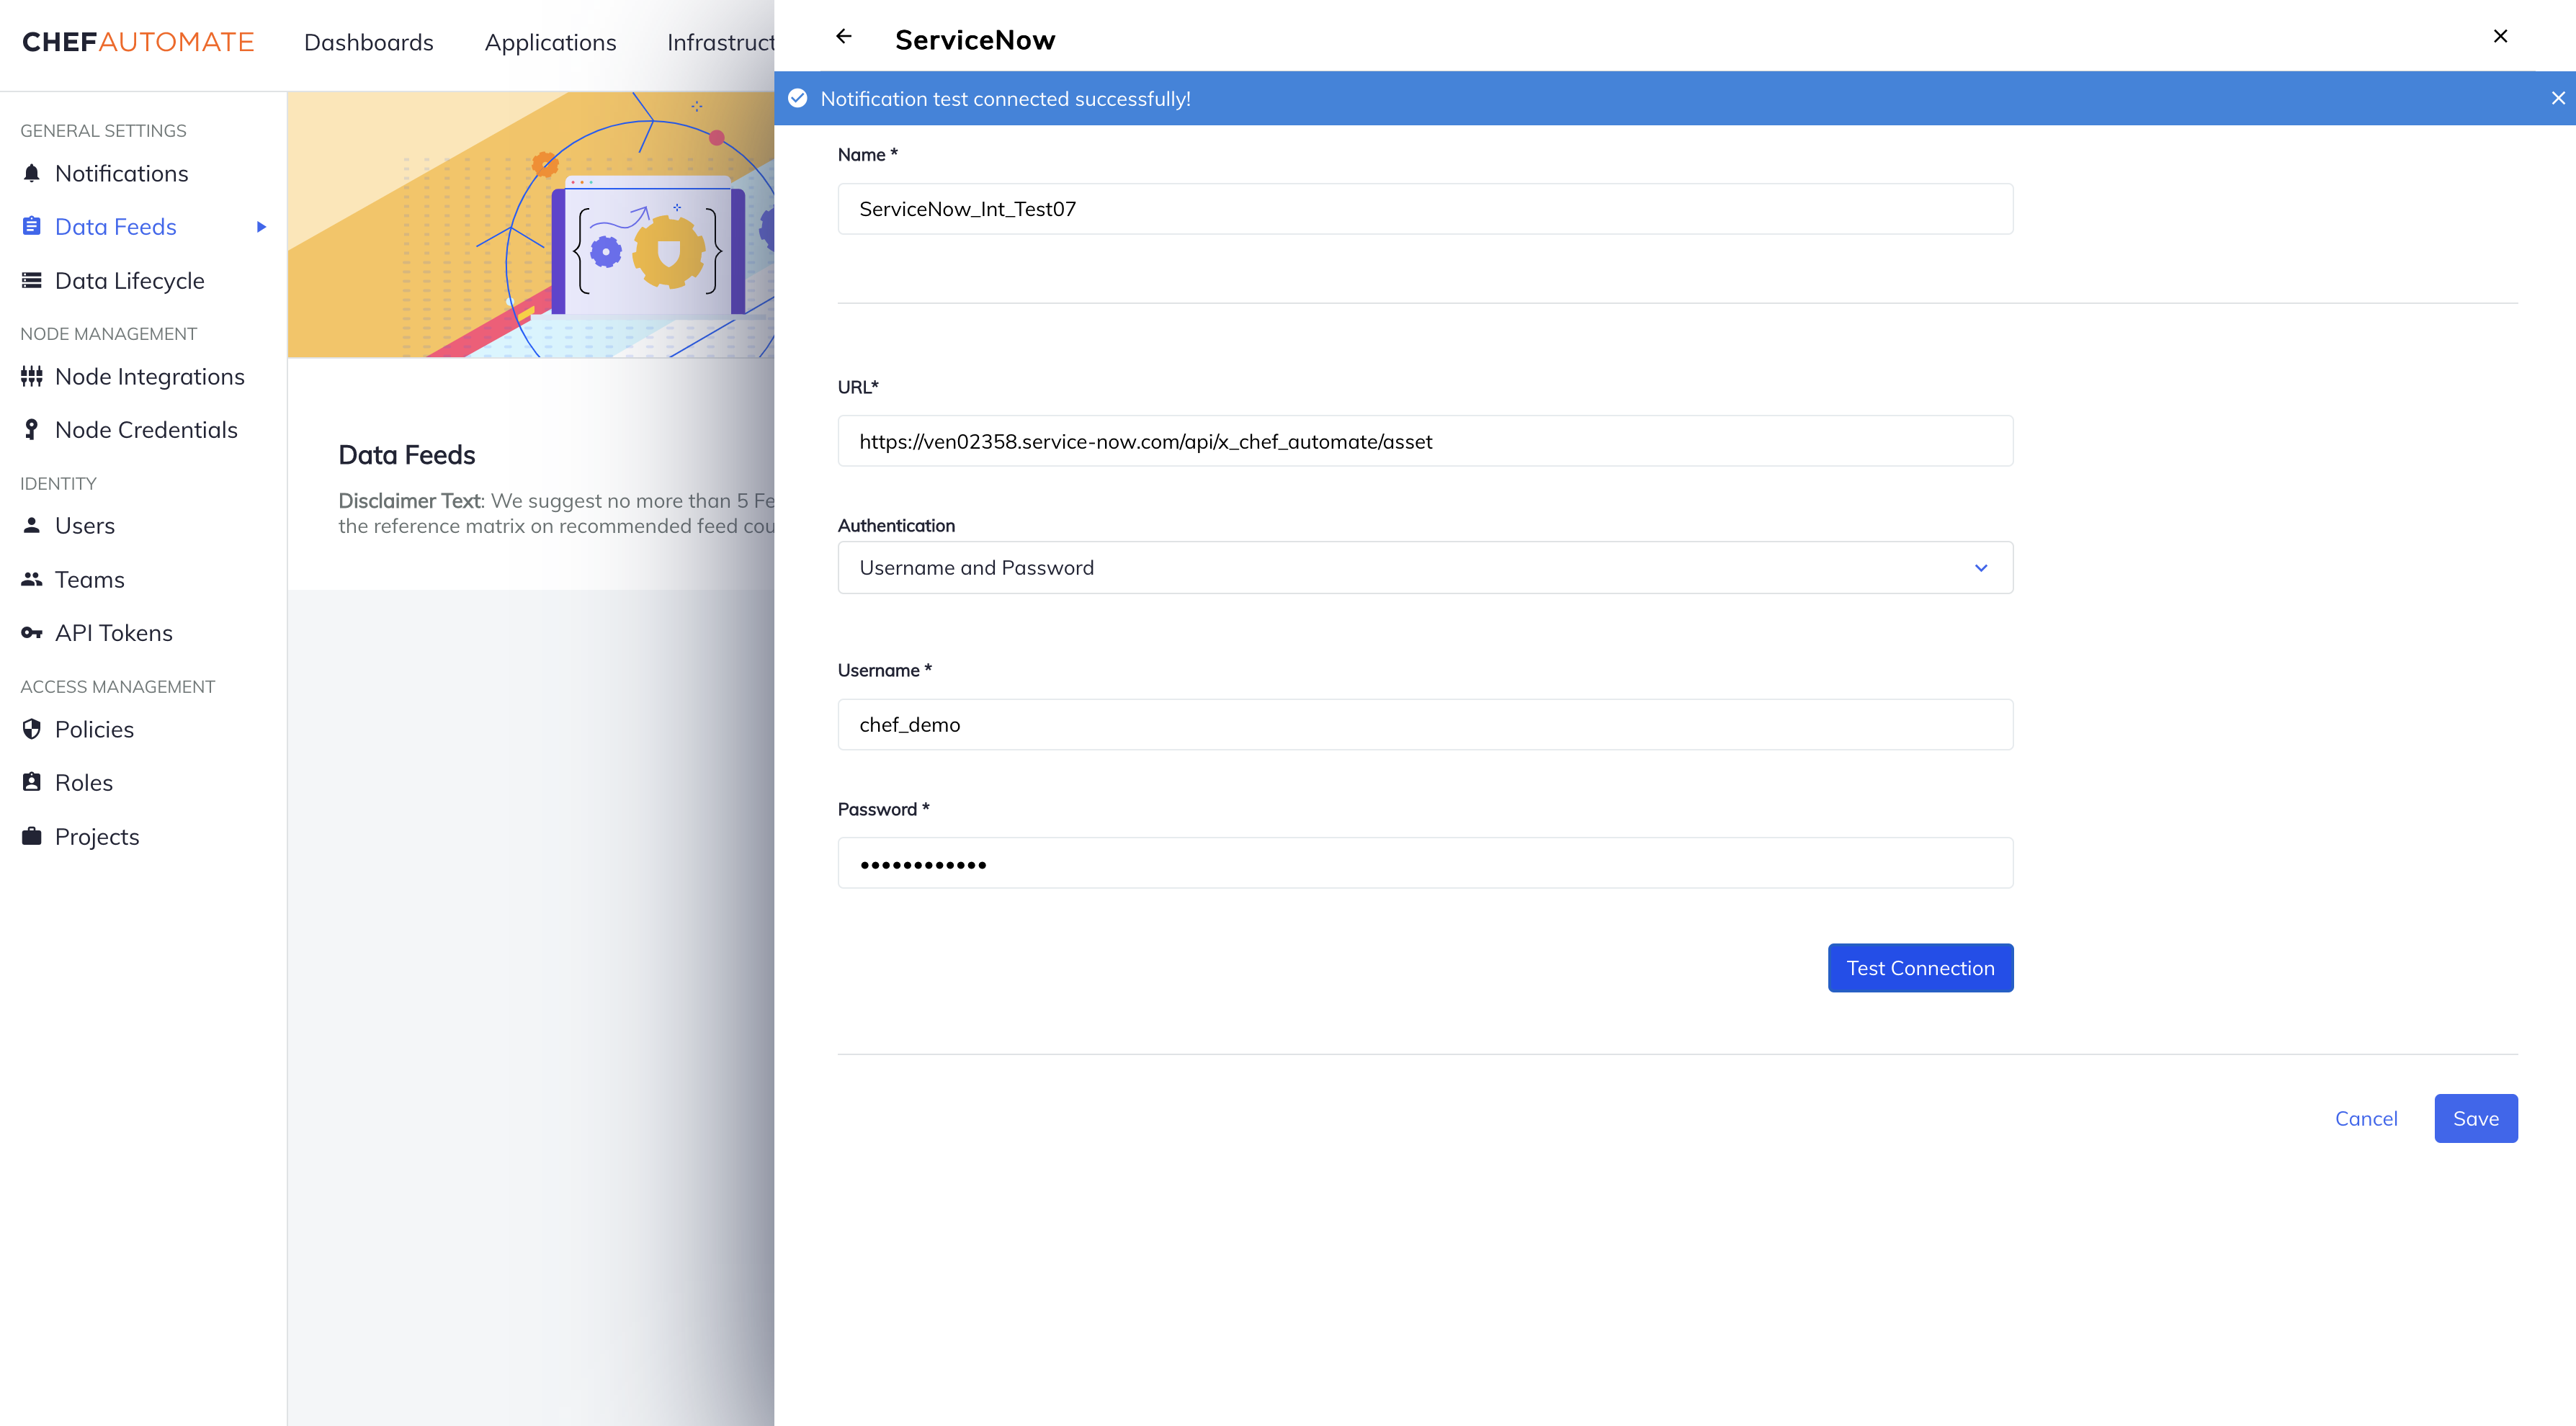Go back using the arrow beside ServiceNow
Viewport: 2576px width, 1426px height.
844,37
